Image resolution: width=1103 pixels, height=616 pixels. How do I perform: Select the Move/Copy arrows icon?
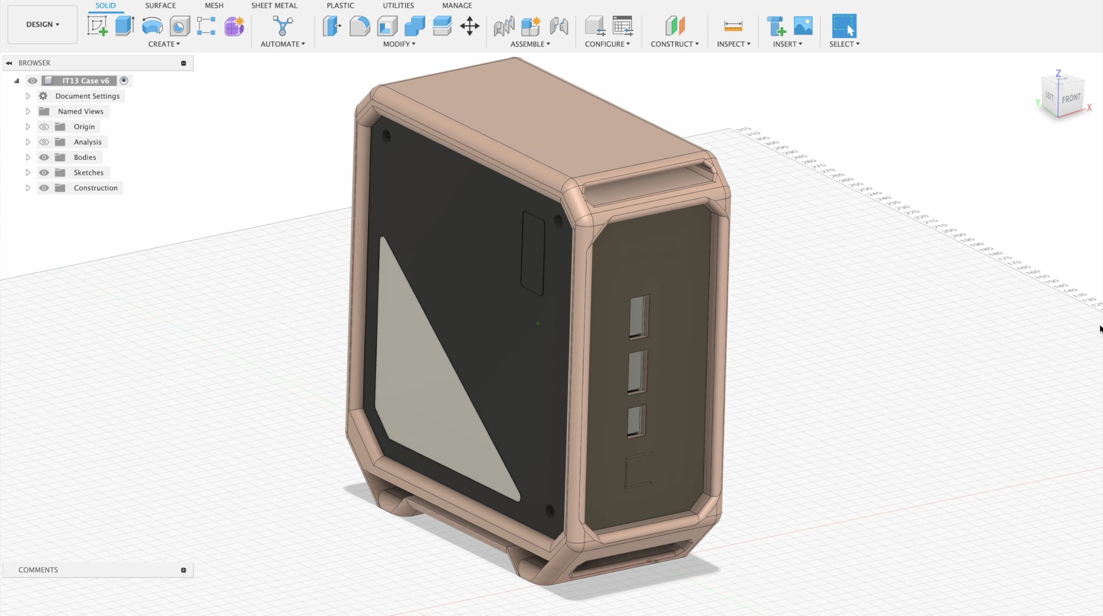pos(470,26)
